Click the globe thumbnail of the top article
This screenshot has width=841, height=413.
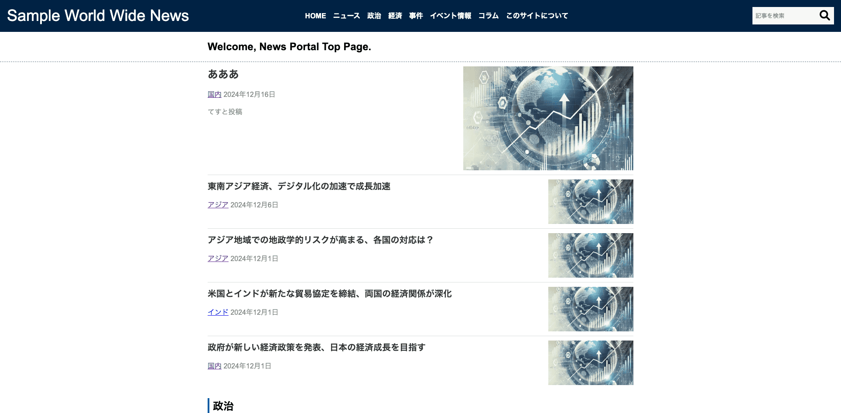[548, 118]
